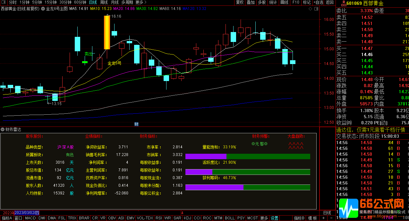Open the 金龙6号主图 indicator dropdown arrow
Screen dimensions: 409x221
tap(43, 9)
